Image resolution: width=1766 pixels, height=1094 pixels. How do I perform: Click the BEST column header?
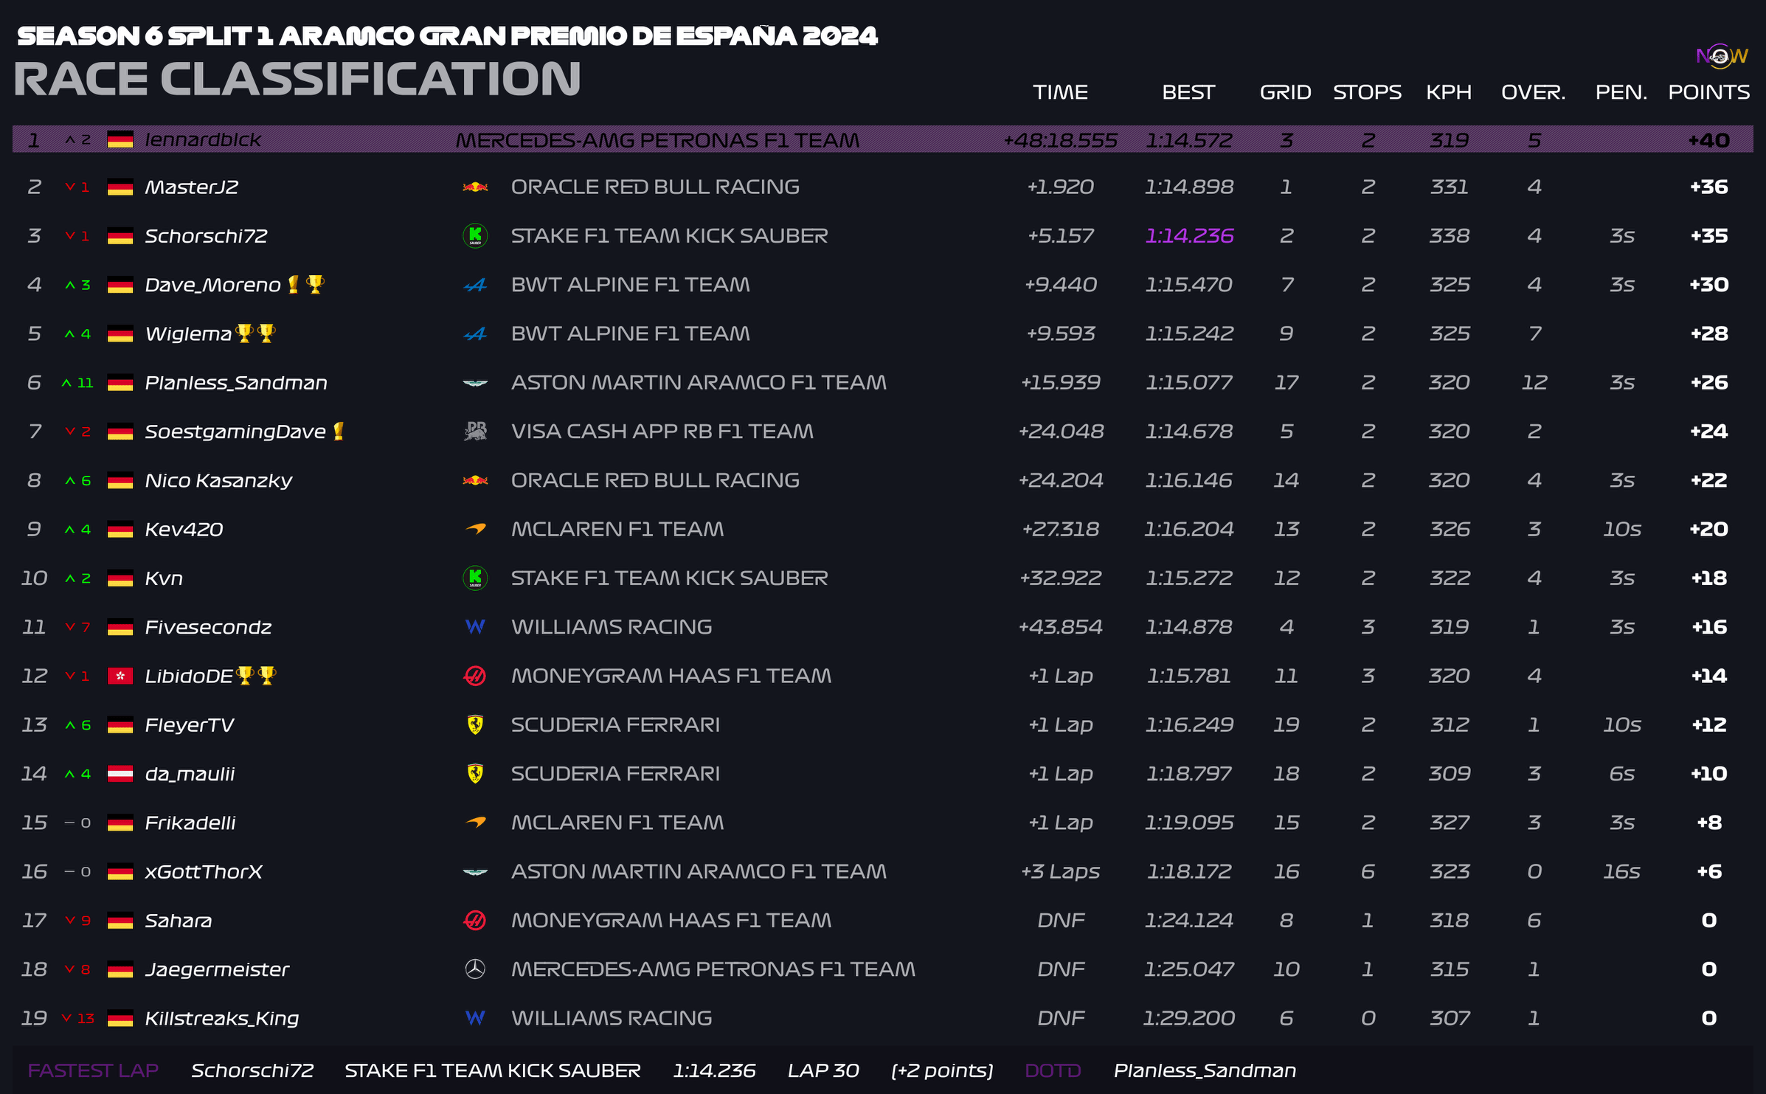[x=1188, y=92]
